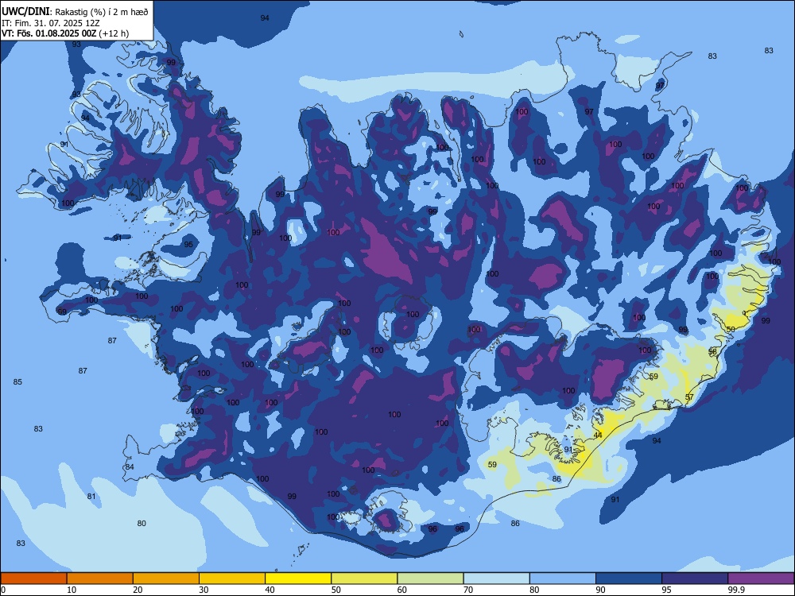This screenshot has height=596, width=795.
Task: Click the '70' legend scale label
Action: point(468,590)
